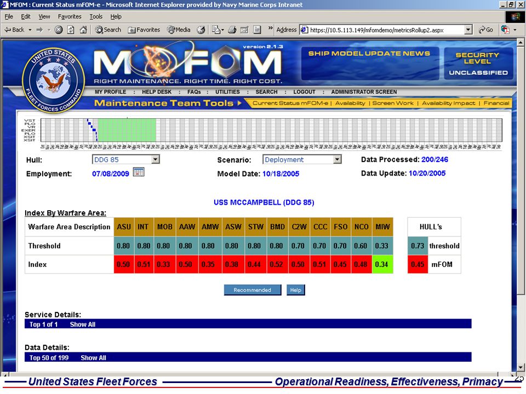The image size is (526, 394).
Task: Open the Edit menu
Action: pos(26,16)
